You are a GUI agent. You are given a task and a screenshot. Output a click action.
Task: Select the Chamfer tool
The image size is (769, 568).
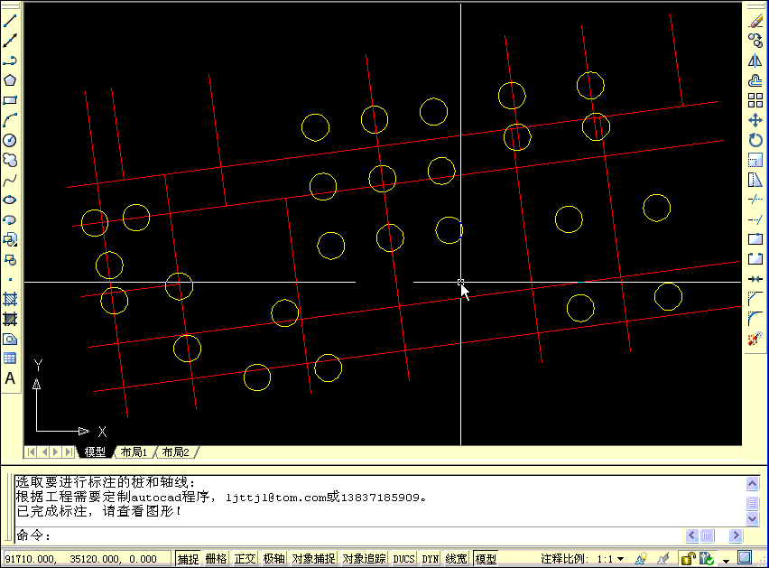755,298
